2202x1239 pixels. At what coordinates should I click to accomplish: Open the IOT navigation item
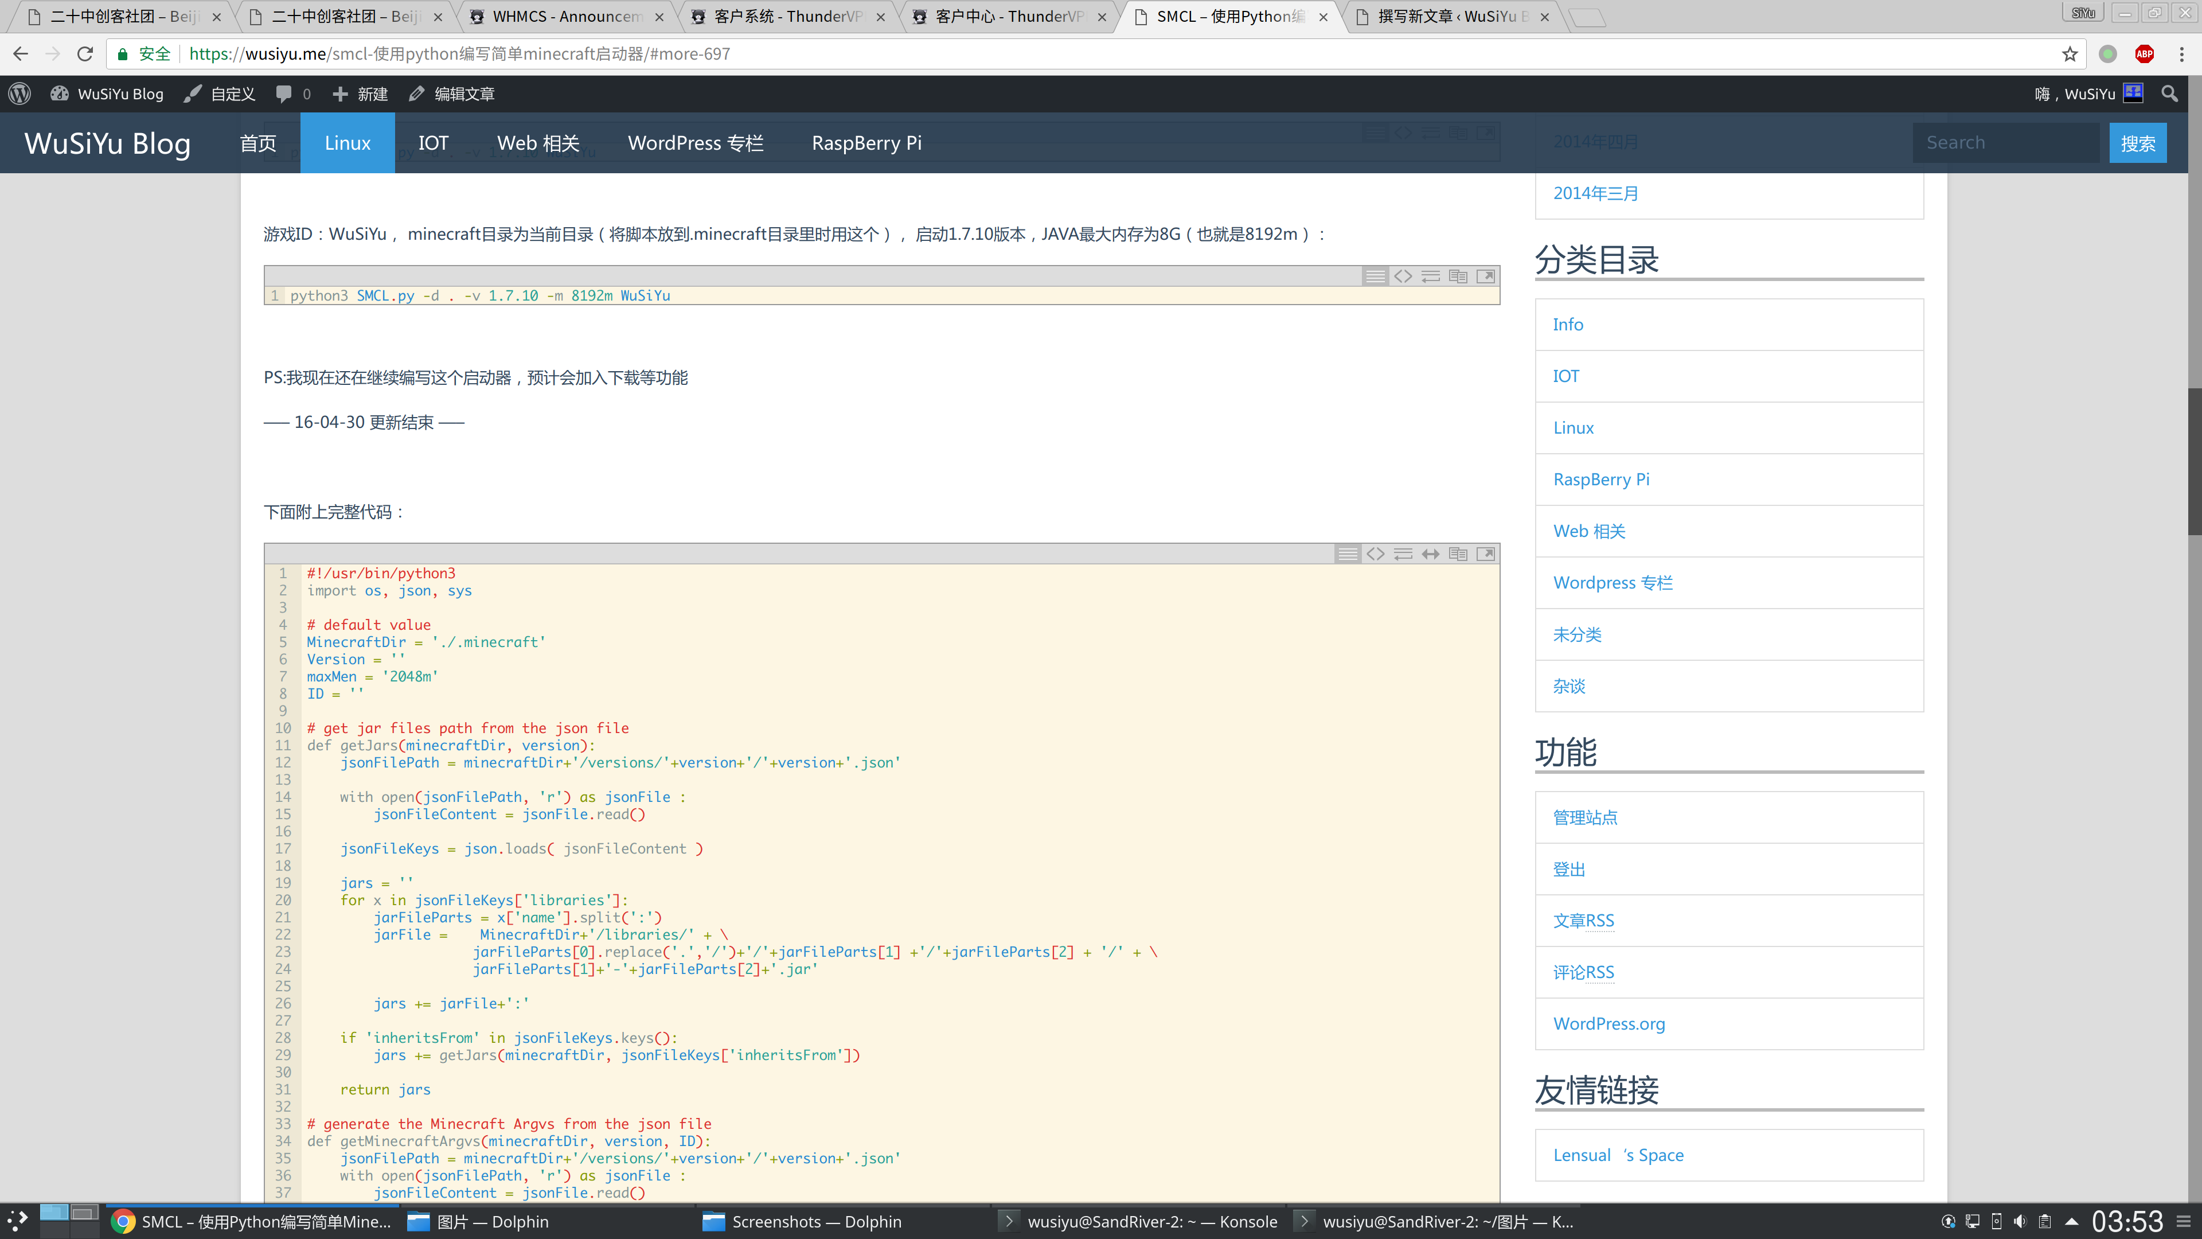(x=434, y=143)
